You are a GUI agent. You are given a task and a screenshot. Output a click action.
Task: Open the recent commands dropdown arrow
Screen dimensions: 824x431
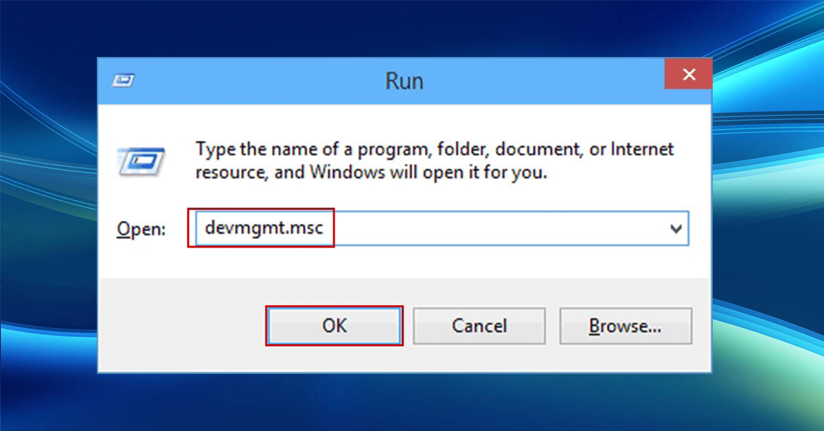pos(676,229)
